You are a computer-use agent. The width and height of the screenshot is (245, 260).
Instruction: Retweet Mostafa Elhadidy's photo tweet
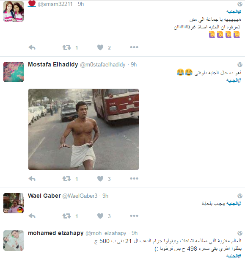66,179
